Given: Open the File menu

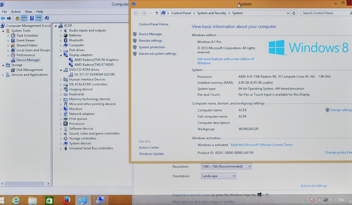Looking at the screenshot, I should click(x=4, y=12).
